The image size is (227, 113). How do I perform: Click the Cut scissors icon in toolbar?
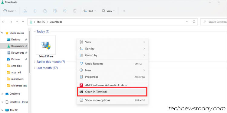[x=25, y=11]
